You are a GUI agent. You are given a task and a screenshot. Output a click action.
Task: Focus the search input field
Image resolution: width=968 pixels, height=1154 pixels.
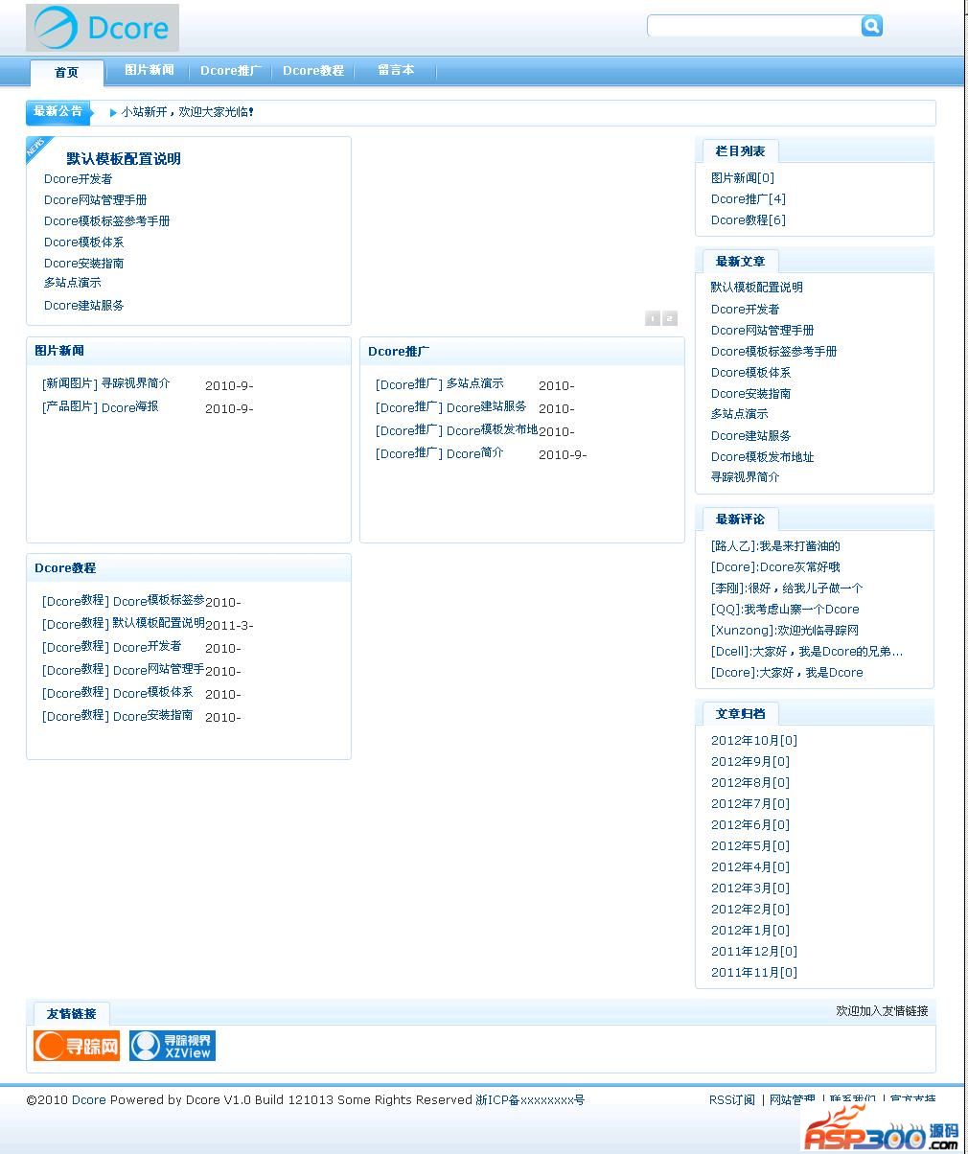(x=754, y=26)
